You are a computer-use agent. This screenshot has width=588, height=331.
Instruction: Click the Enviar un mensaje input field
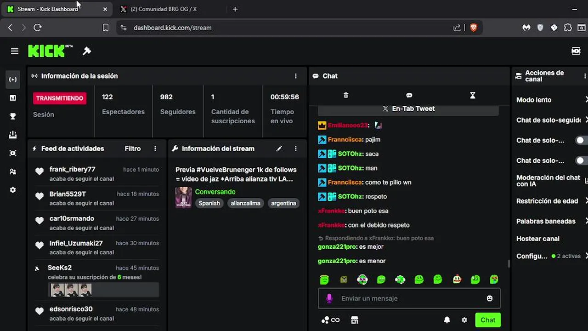click(409, 298)
